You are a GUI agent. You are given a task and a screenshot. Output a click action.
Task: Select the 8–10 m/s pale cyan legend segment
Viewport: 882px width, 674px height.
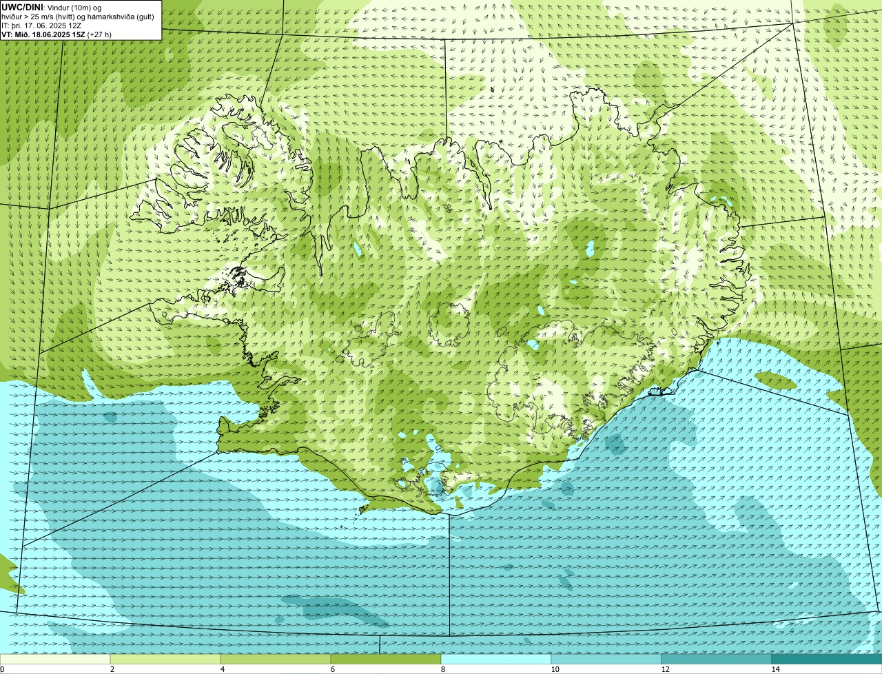(496, 660)
